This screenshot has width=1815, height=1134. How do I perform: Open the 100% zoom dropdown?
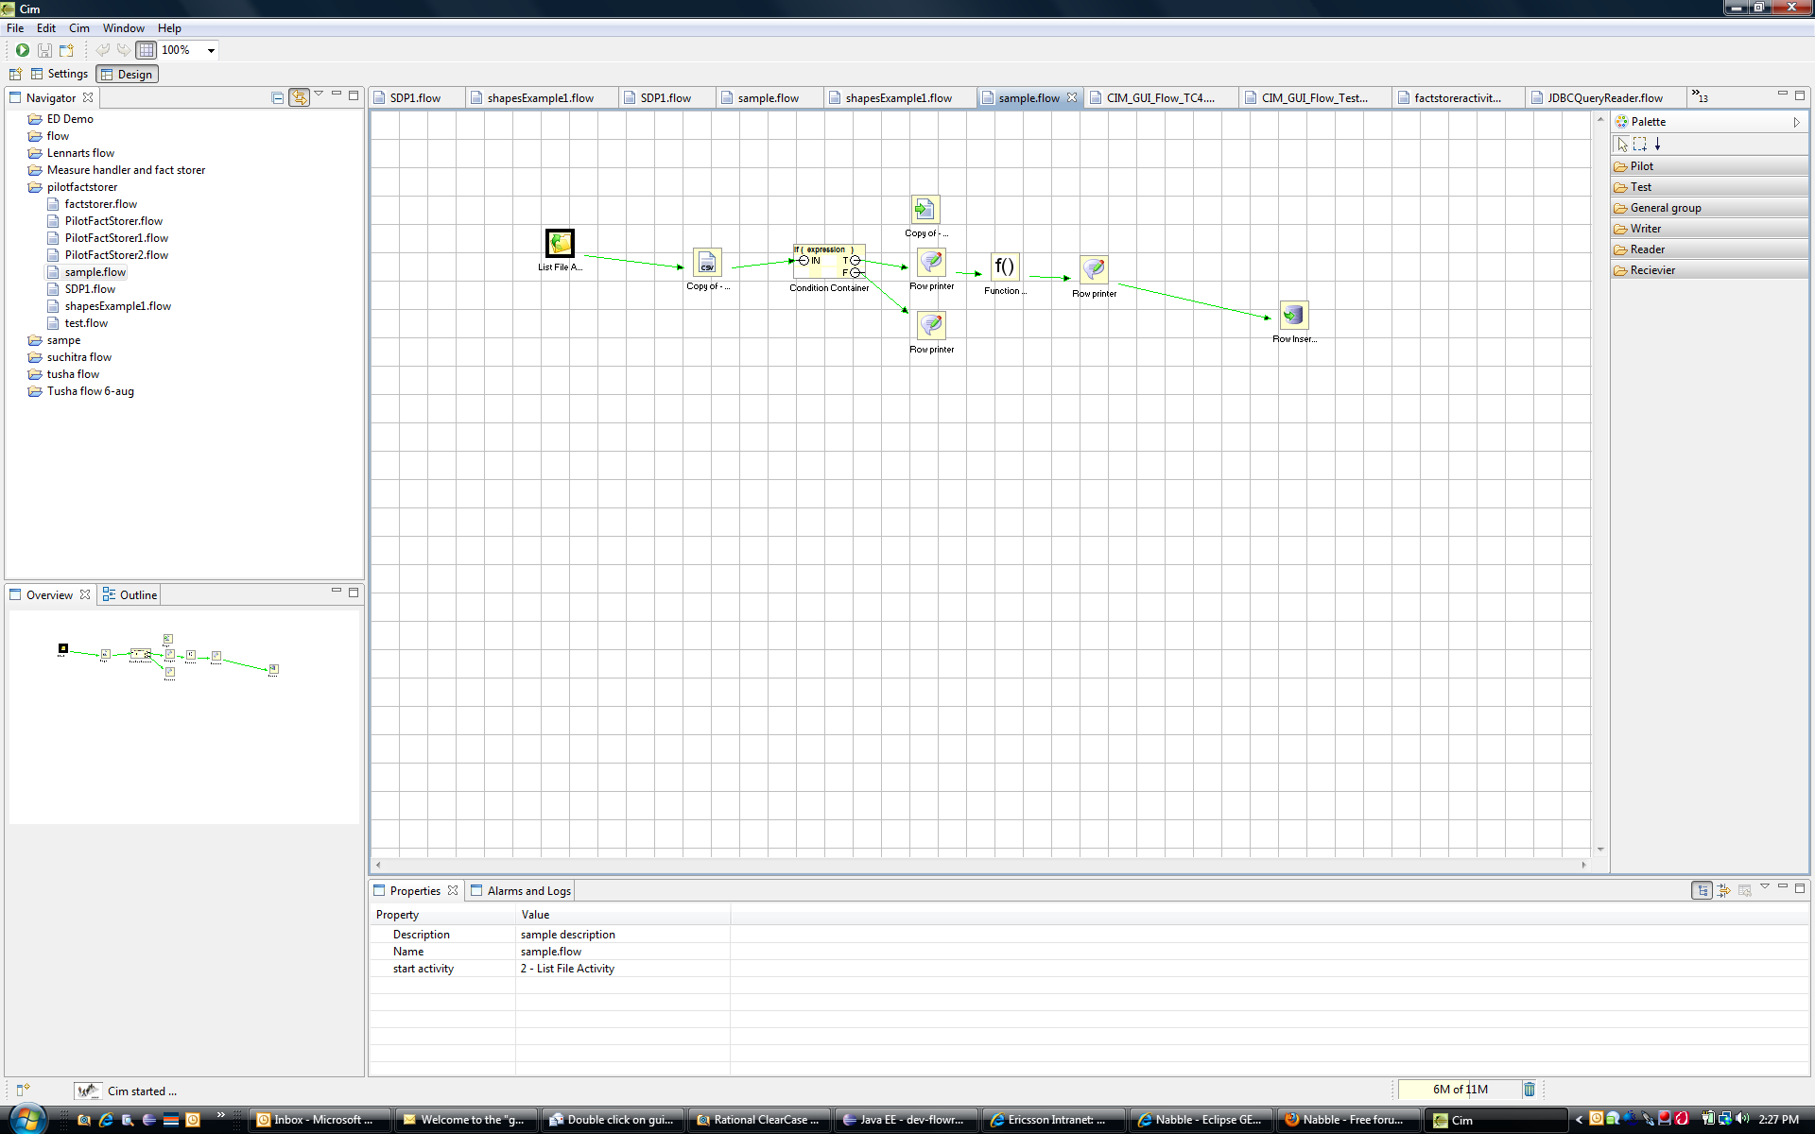(x=211, y=50)
